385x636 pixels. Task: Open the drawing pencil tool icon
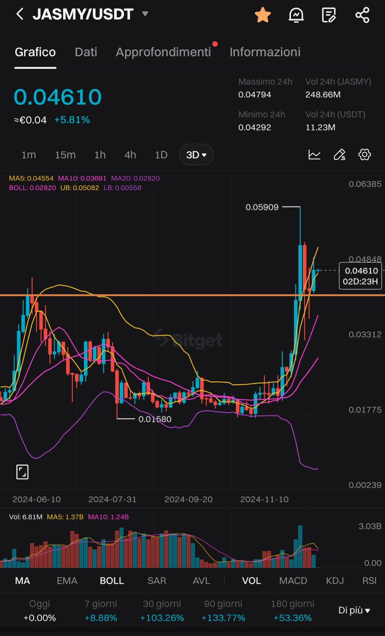[x=339, y=155]
